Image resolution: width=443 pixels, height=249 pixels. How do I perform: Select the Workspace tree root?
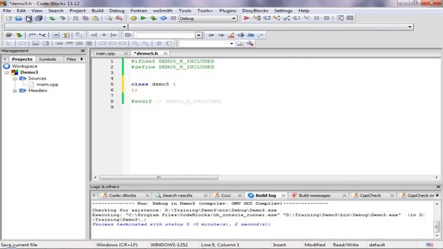click(x=25, y=66)
